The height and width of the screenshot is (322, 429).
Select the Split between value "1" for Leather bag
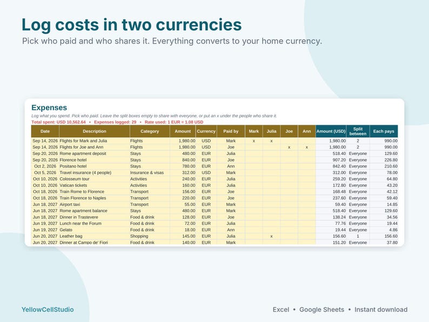[x=358, y=236]
